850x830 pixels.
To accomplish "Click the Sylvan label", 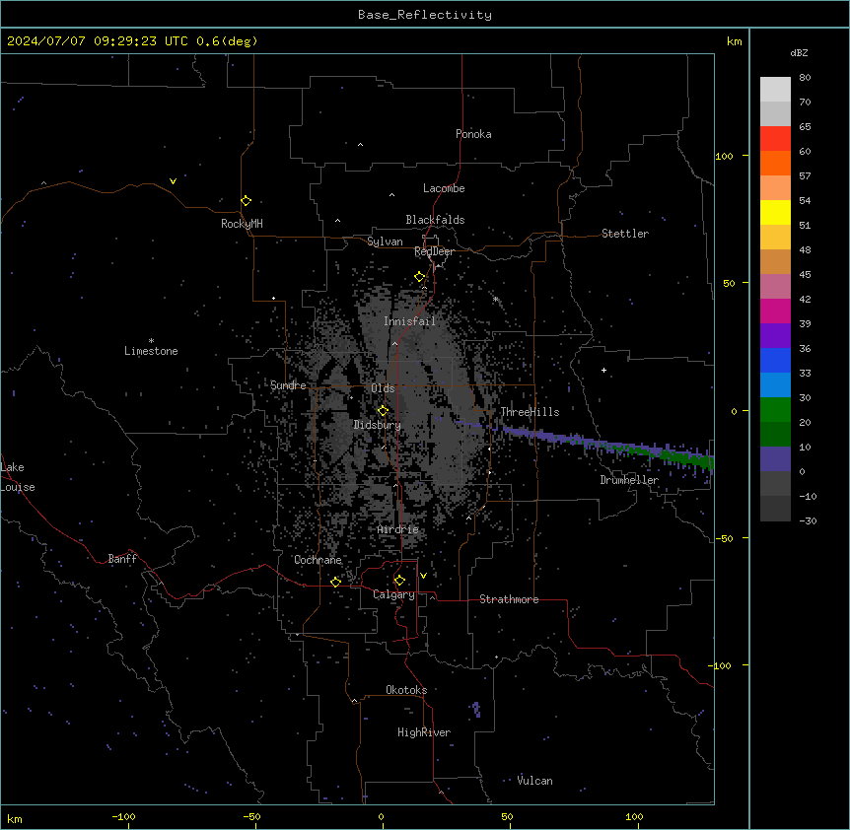I will tap(385, 242).
